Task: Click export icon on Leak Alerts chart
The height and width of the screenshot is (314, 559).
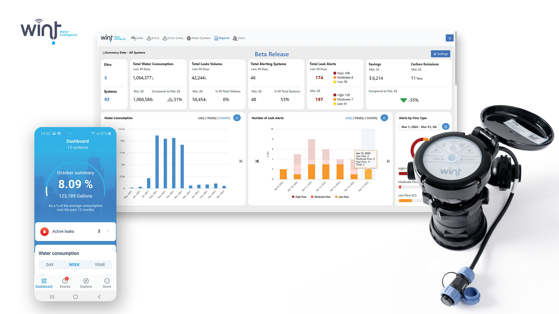Action: click(384, 118)
